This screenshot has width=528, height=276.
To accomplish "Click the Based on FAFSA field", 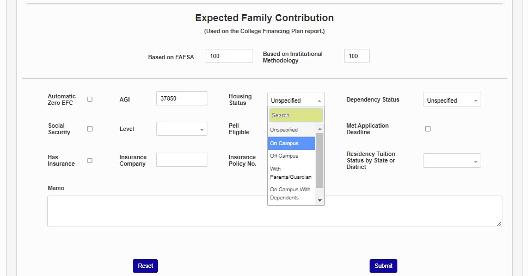I will 229,56.
